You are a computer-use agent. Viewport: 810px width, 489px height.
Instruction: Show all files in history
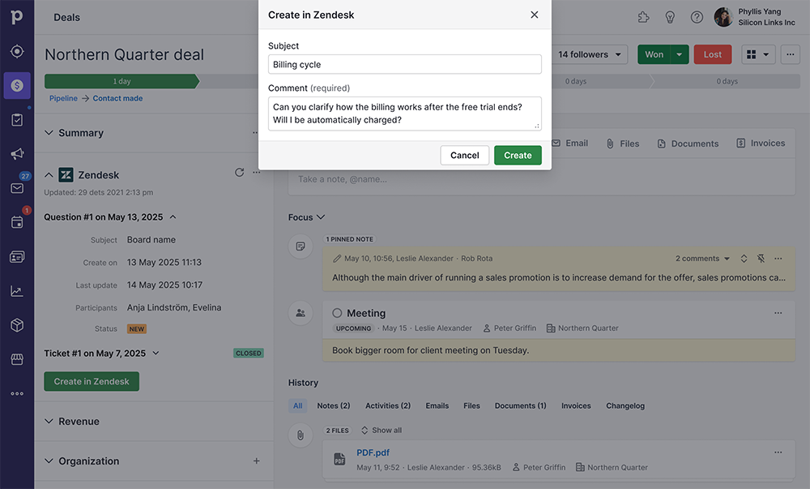[x=382, y=430]
